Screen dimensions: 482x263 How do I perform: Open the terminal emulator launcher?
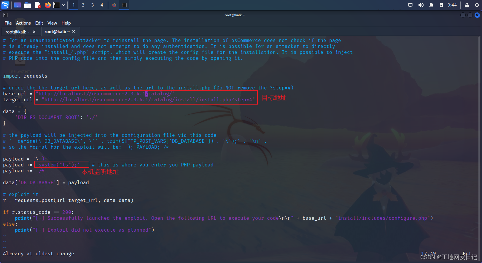click(x=57, y=5)
